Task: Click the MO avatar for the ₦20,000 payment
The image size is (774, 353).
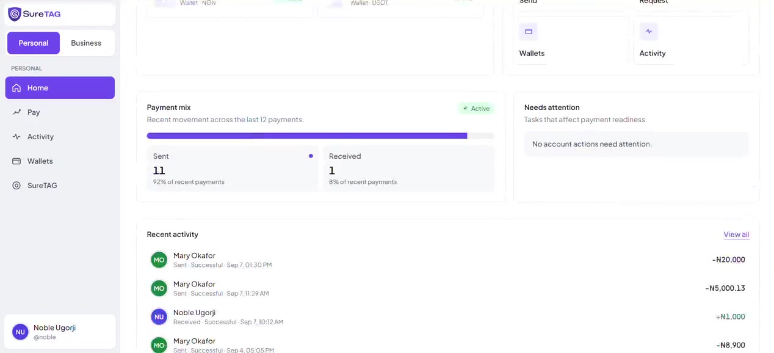Action: pos(159,260)
